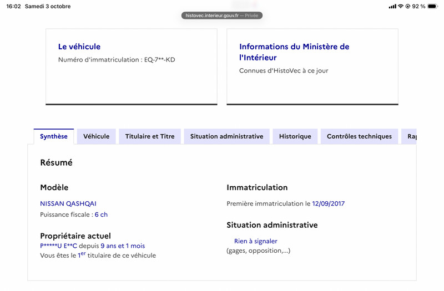This screenshot has height=291, width=444.
Task: Tap the cellular signal bars icon
Action: [x=392, y=6]
